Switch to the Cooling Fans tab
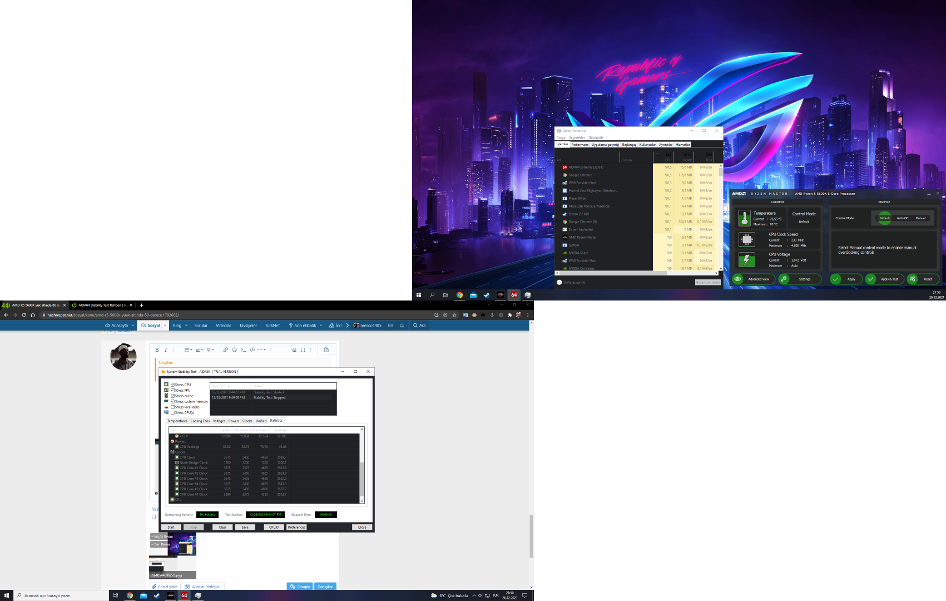Viewport: 946px width, 601px height. point(200,421)
